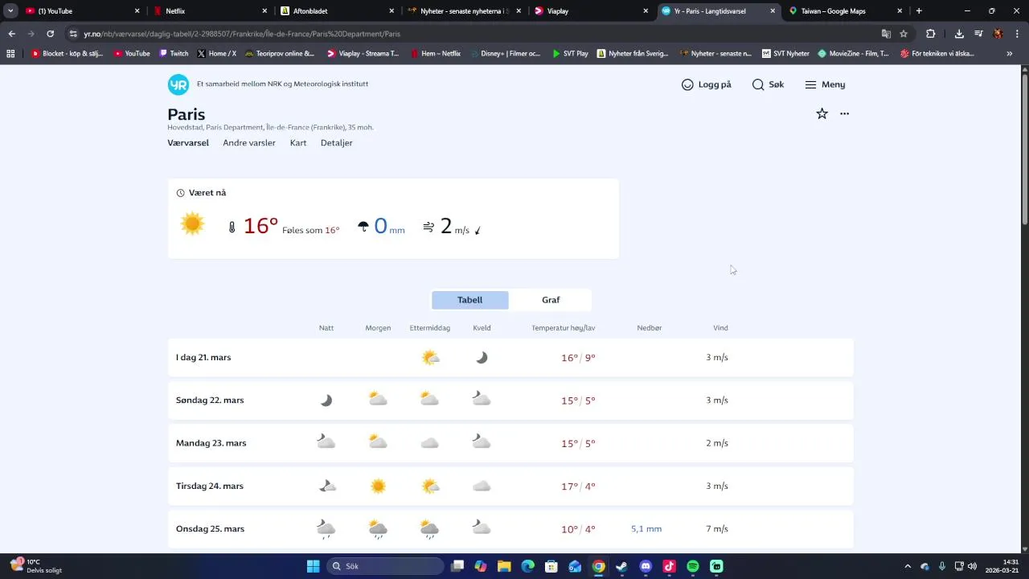Click the wind icon in Været nå
This screenshot has width=1029, height=579.
428,228
